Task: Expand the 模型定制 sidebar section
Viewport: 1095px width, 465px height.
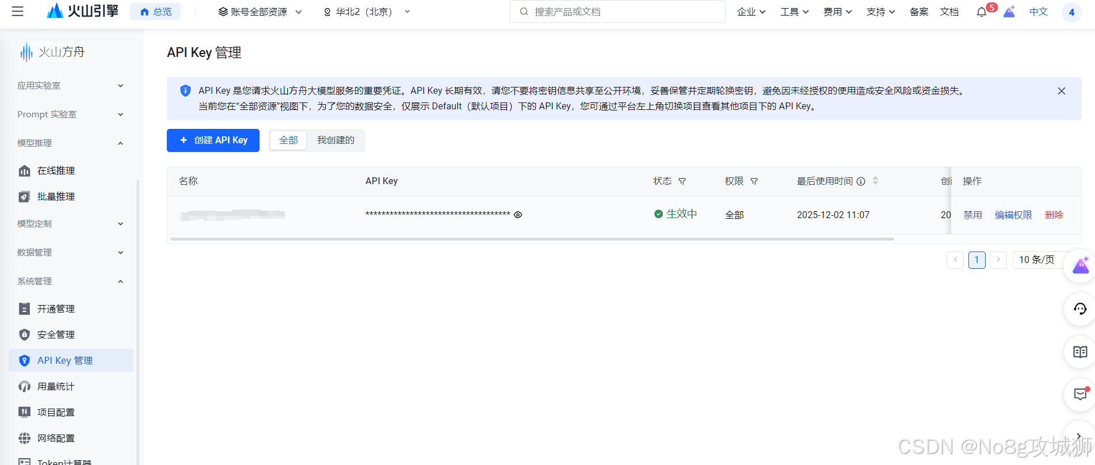Action: click(x=70, y=224)
